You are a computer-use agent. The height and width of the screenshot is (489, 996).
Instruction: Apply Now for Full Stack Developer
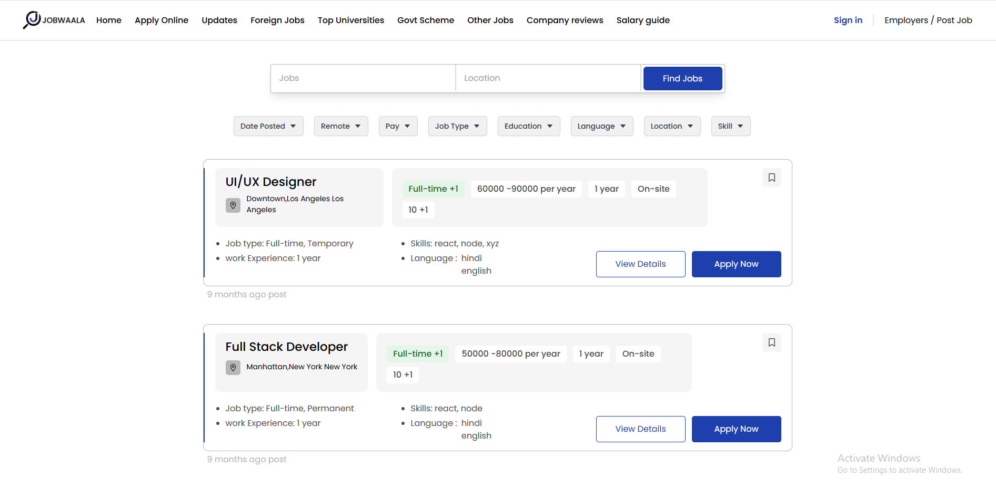(x=736, y=429)
